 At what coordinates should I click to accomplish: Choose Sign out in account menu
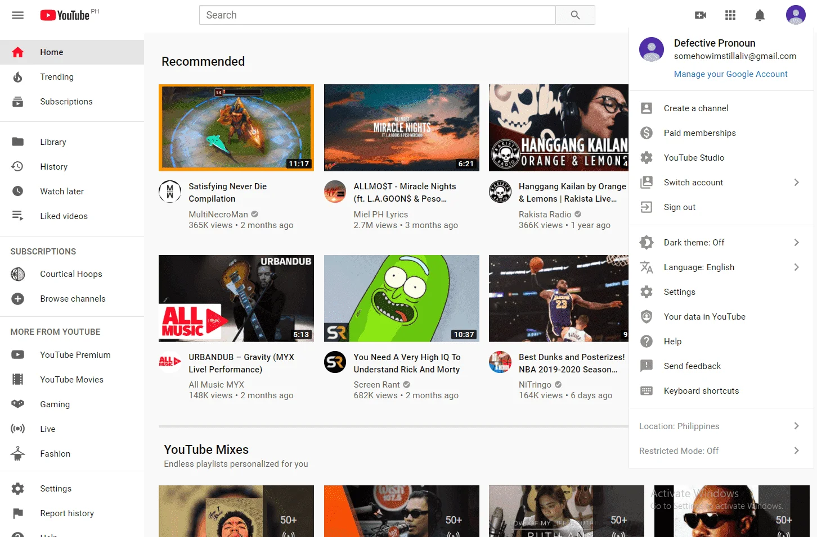click(721, 207)
